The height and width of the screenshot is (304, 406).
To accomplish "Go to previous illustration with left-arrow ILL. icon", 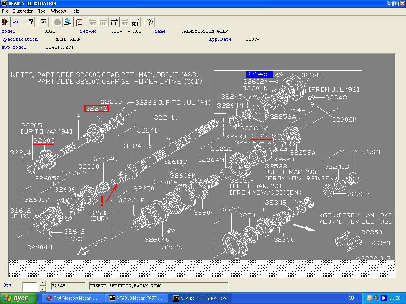I will (103, 22).
